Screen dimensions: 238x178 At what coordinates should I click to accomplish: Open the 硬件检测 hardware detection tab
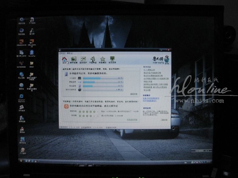pyautogui.click(x=74, y=60)
